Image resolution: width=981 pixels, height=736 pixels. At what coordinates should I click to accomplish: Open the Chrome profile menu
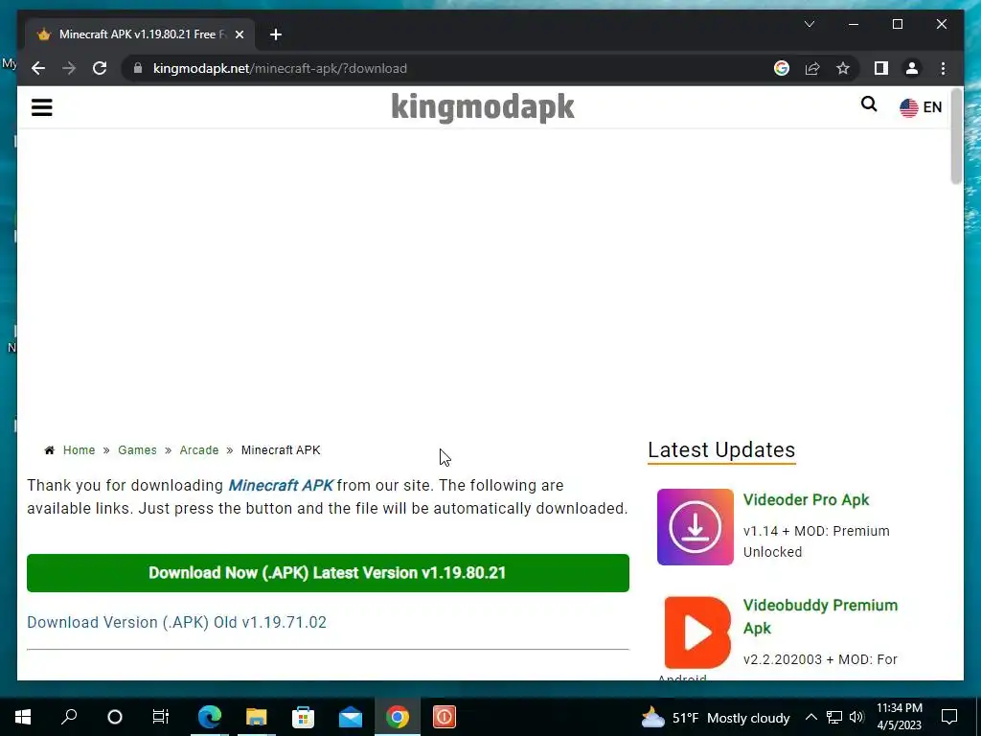[912, 68]
